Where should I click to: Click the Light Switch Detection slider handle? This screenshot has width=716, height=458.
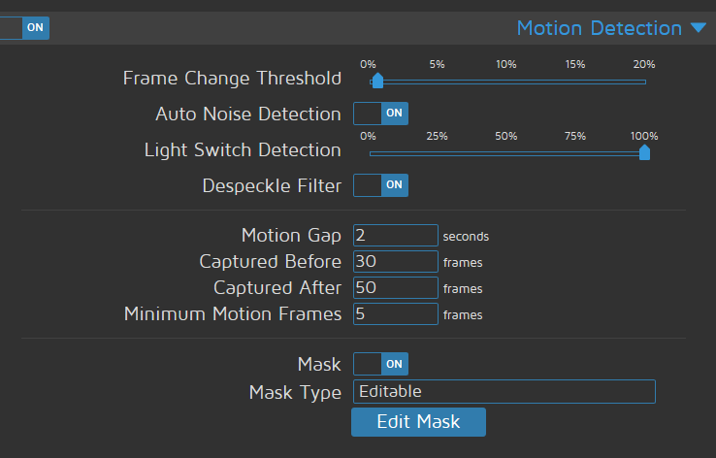point(644,151)
